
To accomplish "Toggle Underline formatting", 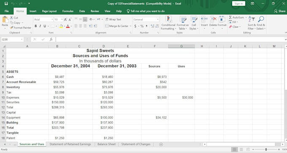I will coord(45,26).
